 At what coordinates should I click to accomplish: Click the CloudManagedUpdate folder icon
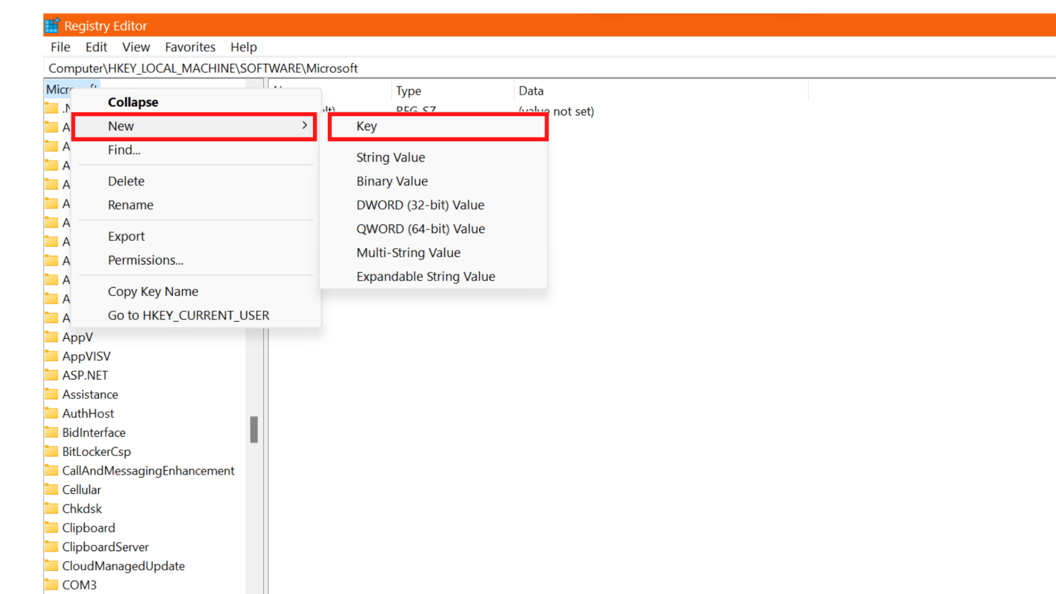pyautogui.click(x=51, y=566)
